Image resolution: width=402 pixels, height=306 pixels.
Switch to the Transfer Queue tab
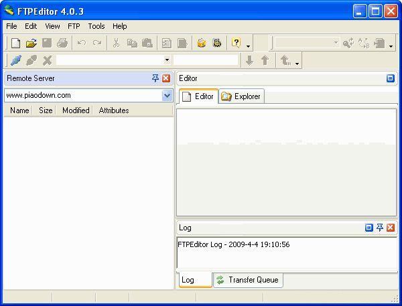coord(248,280)
